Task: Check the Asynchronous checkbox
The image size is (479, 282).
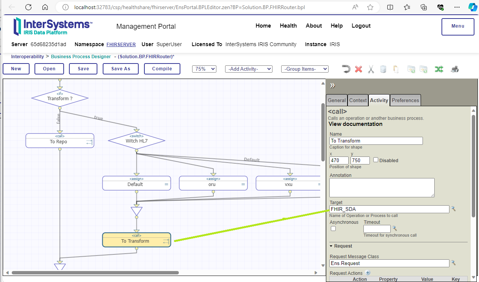Action: point(333,229)
